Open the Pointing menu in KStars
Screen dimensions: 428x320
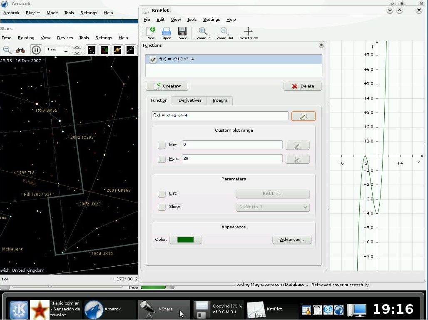pos(26,38)
